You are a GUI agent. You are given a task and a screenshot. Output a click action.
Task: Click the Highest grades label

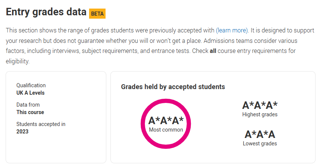[260, 114]
